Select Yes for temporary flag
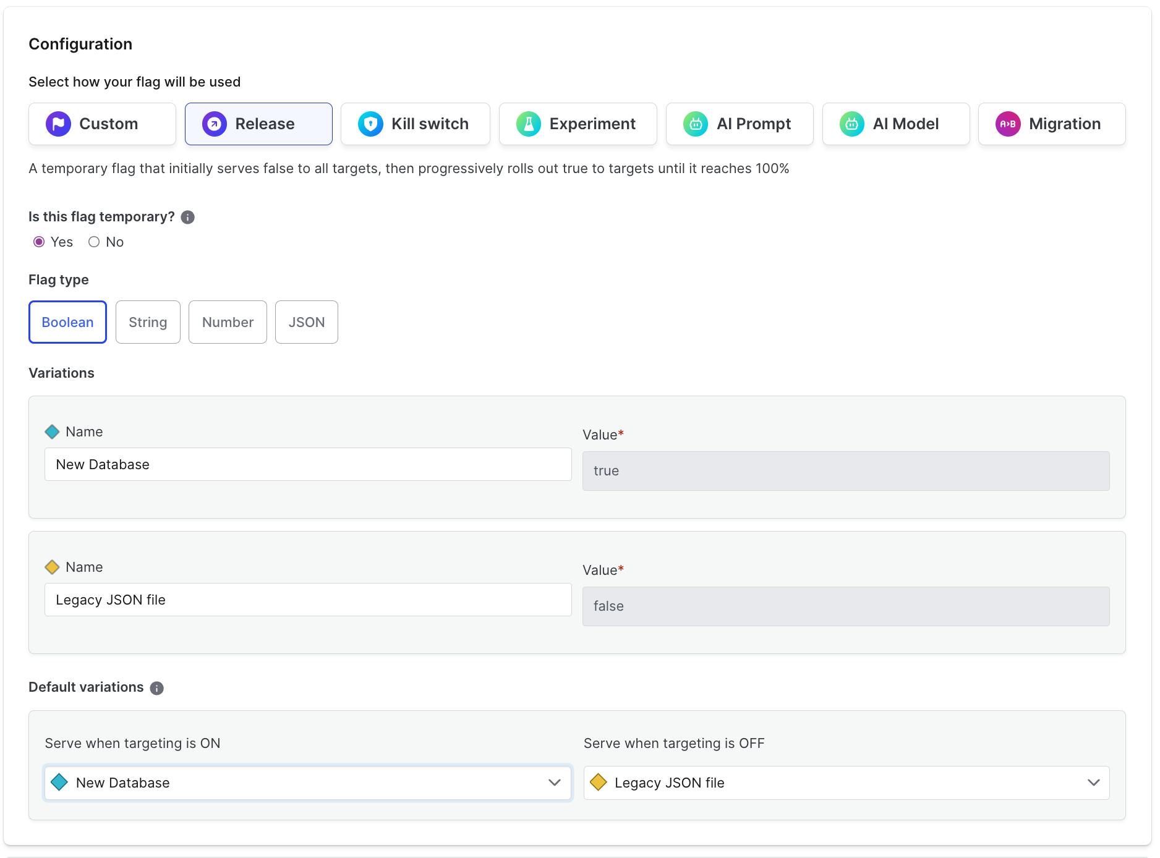Image resolution: width=1160 pixels, height=858 pixels. pyautogui.click(x=39, y=242)
